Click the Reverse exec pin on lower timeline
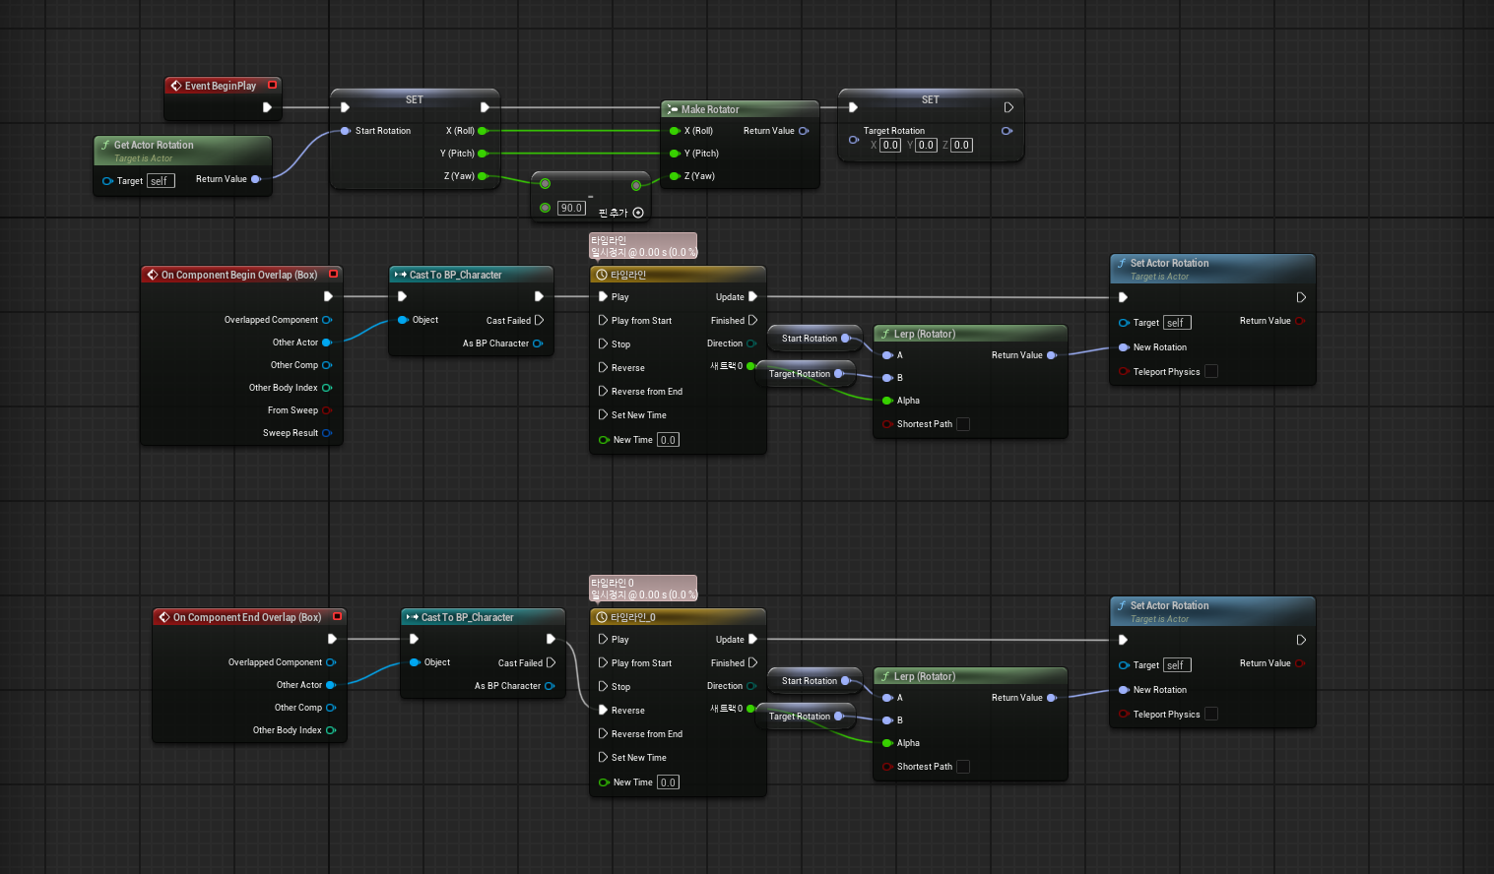 point(604,710)
